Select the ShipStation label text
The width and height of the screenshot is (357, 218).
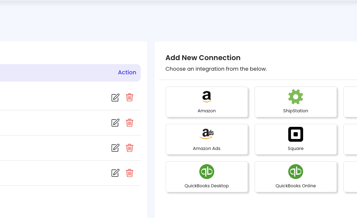[x=296, y=111]
